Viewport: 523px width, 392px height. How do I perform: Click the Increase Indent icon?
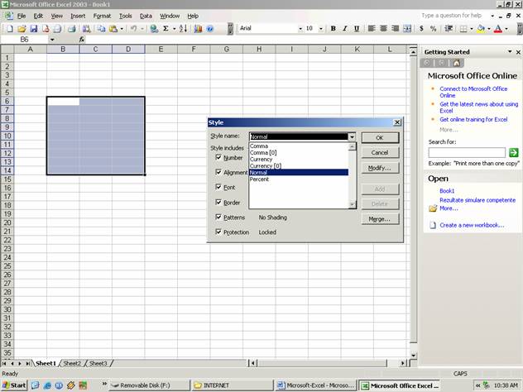tap(449, 29)
